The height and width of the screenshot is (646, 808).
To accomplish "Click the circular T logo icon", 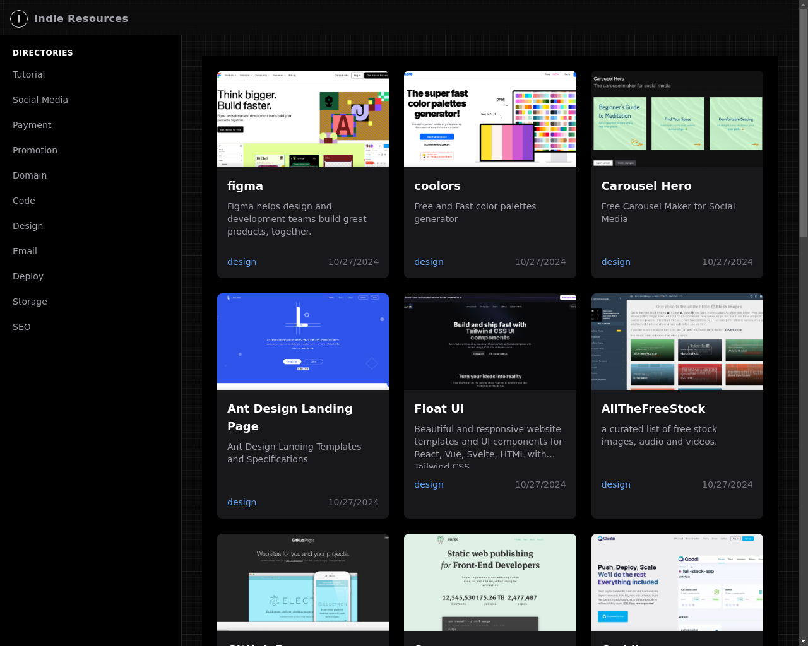I will pos(19,19).
